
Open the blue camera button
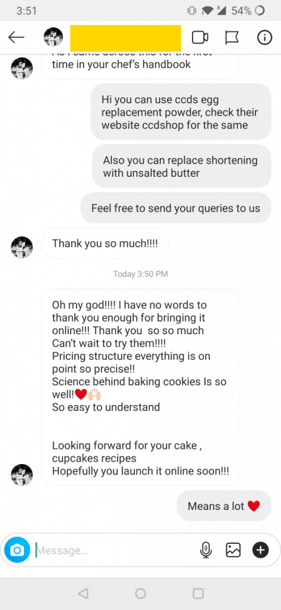(x=17, y=550)
